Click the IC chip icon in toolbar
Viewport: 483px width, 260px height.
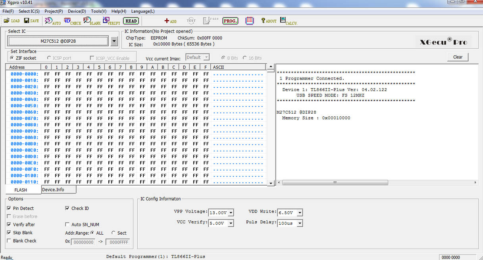(x=250, y=21)
